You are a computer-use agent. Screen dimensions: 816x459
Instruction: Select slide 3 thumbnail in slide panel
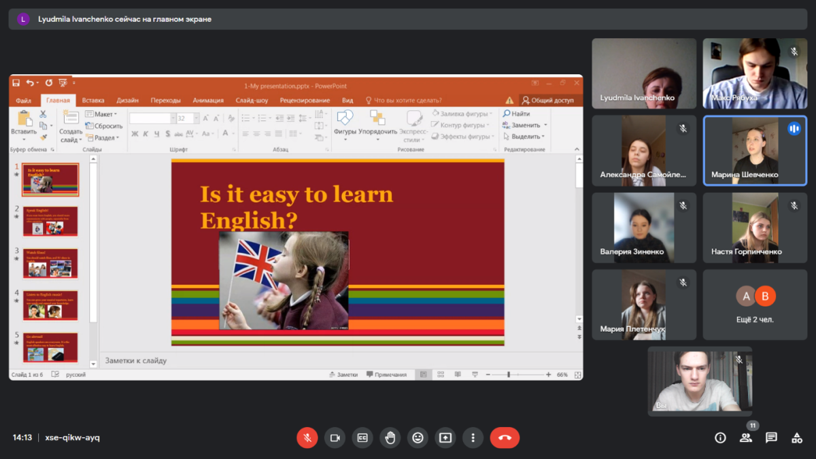50,263
